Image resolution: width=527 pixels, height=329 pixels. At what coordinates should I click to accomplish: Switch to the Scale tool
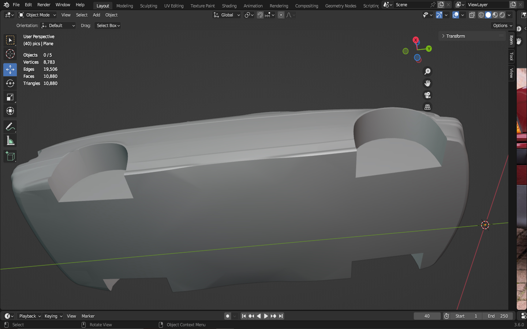pos(10,97)
